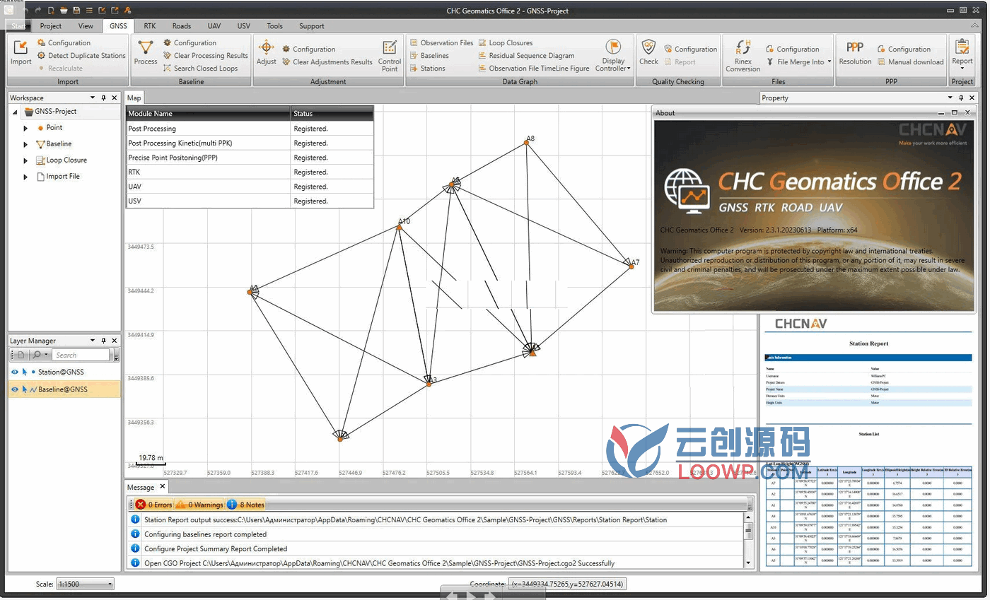Switch to the RTK ribbon tab
The width and height of the screenshot is (990, 600).
[150, 26]
